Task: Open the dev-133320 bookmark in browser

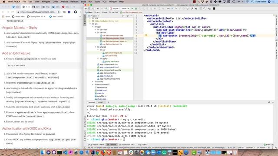Action: click(56, 16)
